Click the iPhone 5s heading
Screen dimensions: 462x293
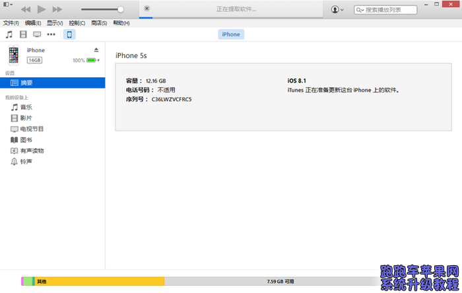click(131, 55)
